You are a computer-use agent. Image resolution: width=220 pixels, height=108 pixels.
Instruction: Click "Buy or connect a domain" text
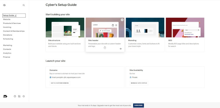pos(67,74)
